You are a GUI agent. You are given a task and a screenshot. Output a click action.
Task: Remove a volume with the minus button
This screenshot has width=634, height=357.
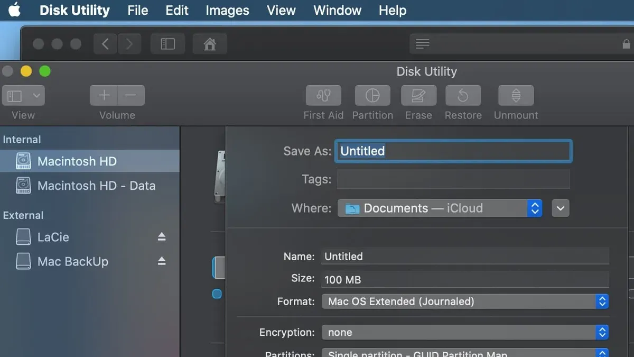click(x=131, y=96)
